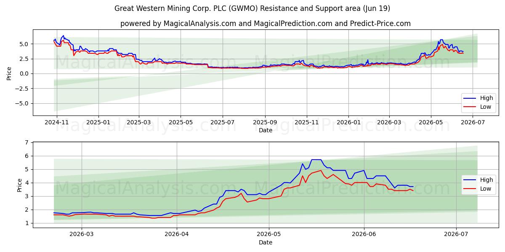Click the red Low line peak in the bottom chart
This screenshot has height=252, width=505.
321,171
